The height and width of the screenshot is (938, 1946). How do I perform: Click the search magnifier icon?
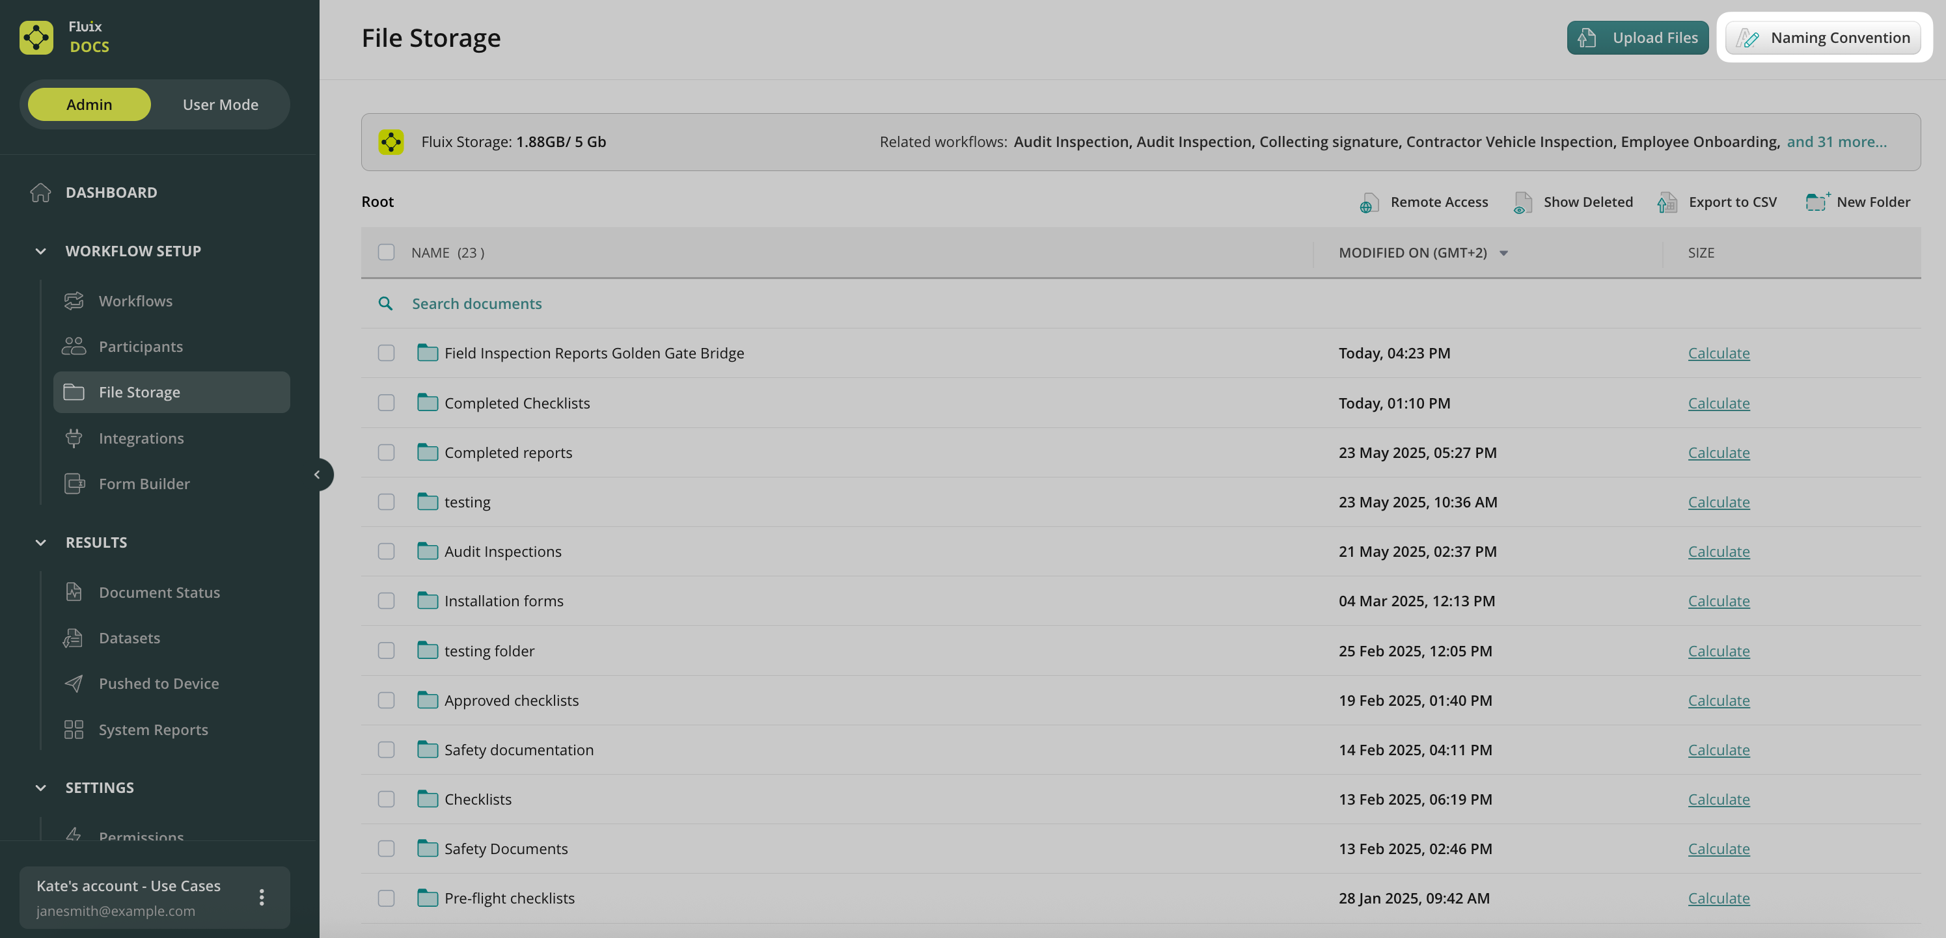(385, 304)
